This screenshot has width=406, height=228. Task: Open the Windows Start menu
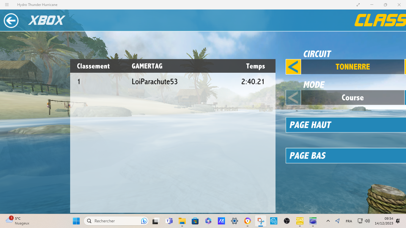[x=76, y=221]
